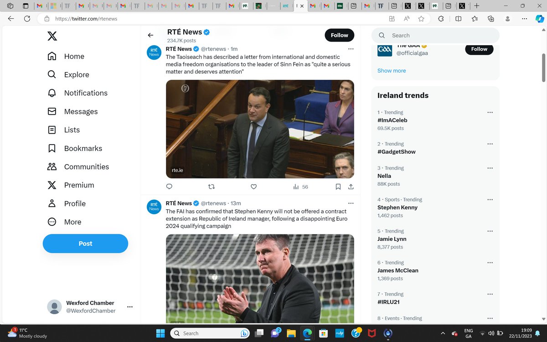Open the More menu in sidebar
Image resolution: width=547 pixels, height=342 pixels.
64,222
